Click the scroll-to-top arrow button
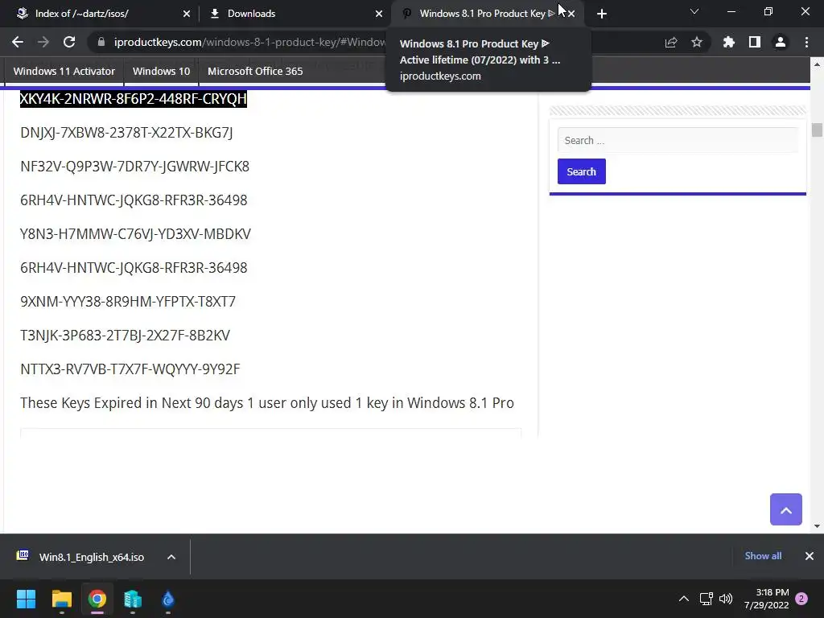This screenshot has width=824, height=618. pyautogui.click(x=785, y=509)
